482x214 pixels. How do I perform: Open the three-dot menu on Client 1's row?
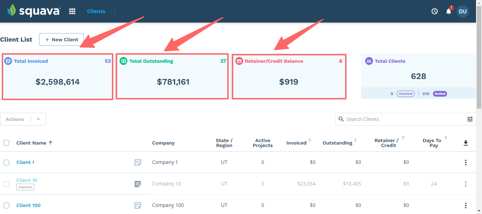point(466,163)
